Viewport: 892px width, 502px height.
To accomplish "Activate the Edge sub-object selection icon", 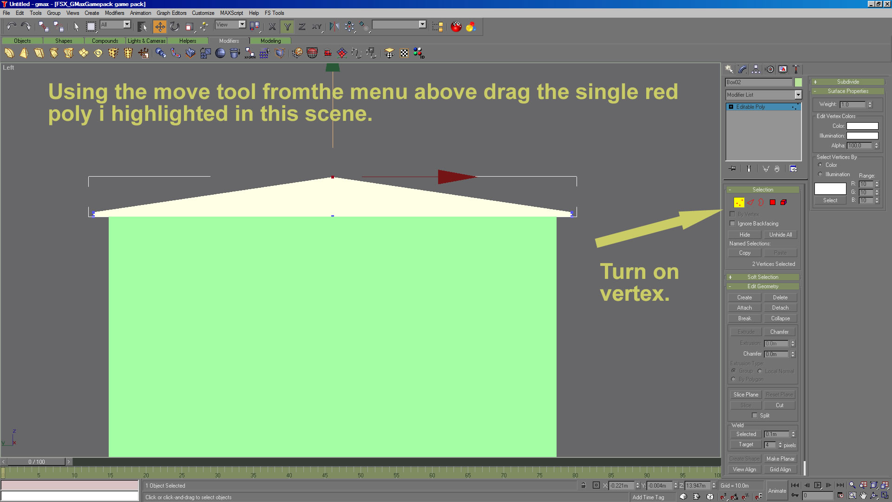I will point(750,202).
